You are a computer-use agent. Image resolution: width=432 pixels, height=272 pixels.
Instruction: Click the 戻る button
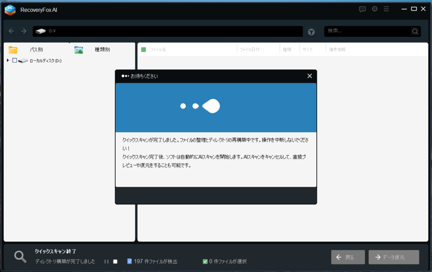coord(348,257)
